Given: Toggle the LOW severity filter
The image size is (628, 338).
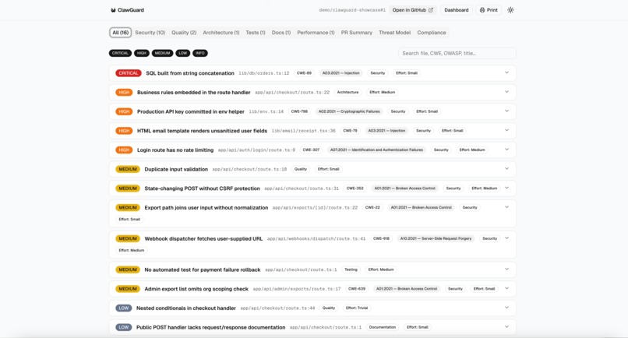Looking at the screenshot, I should click(182, 53).
